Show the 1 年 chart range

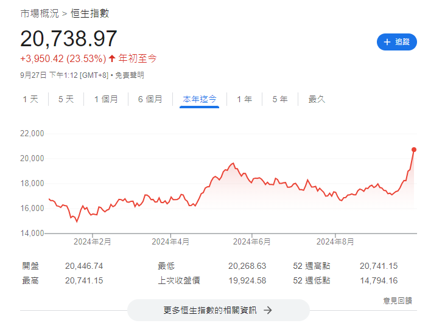(244, 99)
